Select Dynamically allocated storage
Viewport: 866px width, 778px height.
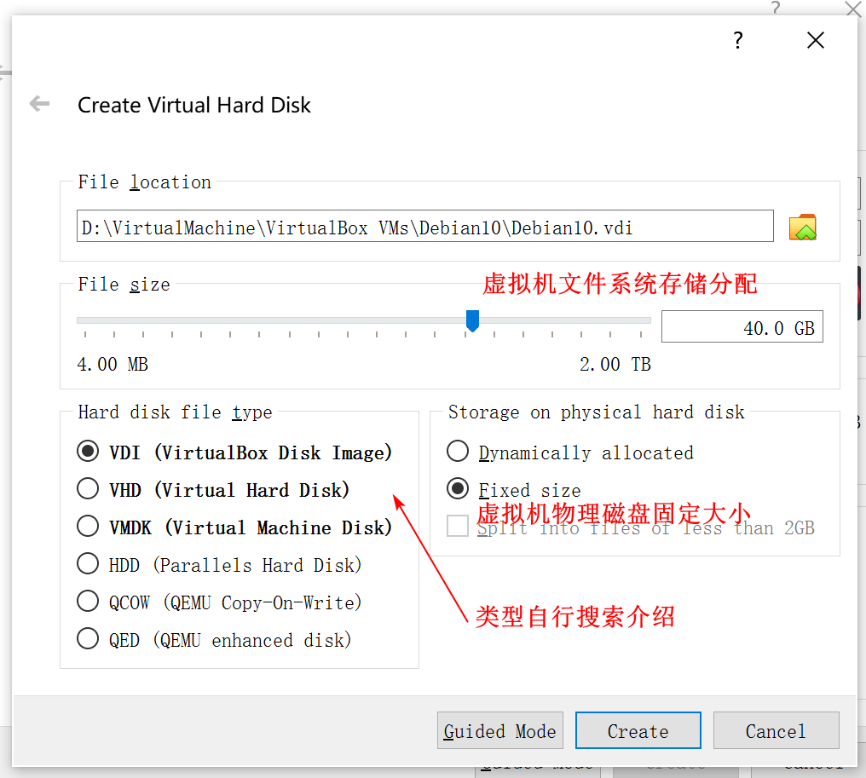(x=570, y=452)
